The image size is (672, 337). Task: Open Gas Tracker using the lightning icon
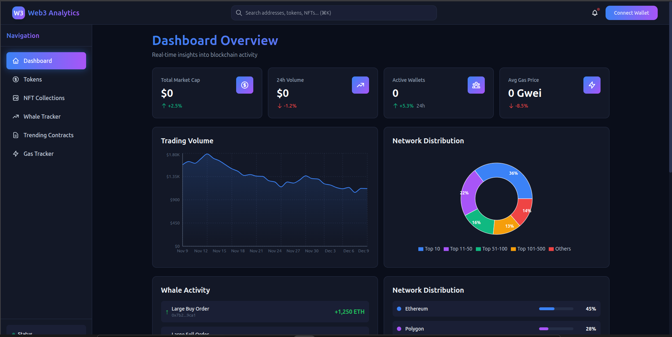tap(16, 154)
